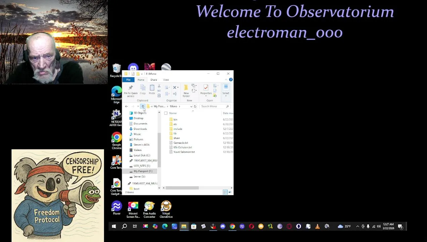Click Pin to Quick access icon
Screen dimensions: 427x242
(x=131, y=88)
